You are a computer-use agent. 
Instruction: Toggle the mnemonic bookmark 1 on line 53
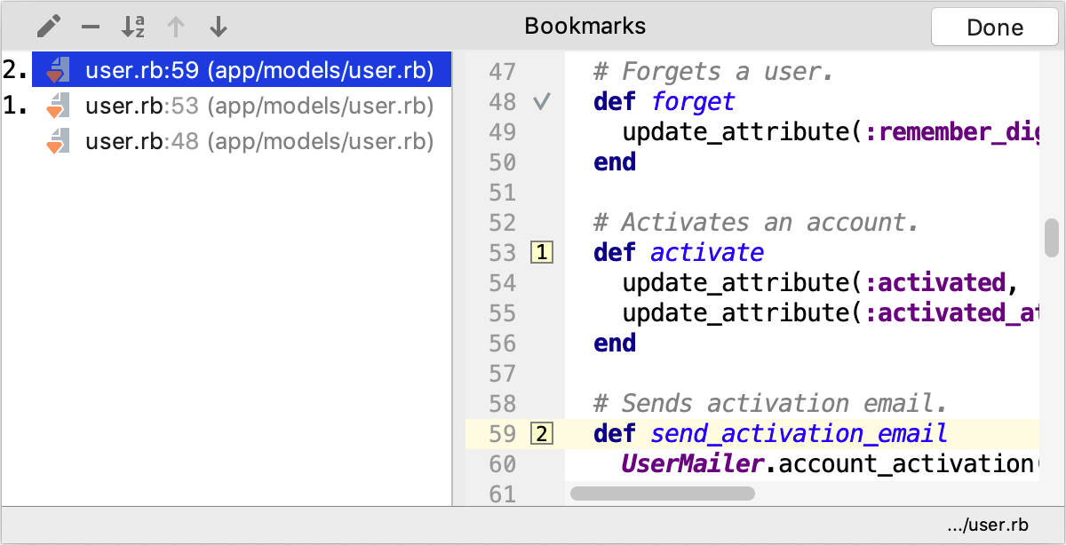tap(542, 252)
